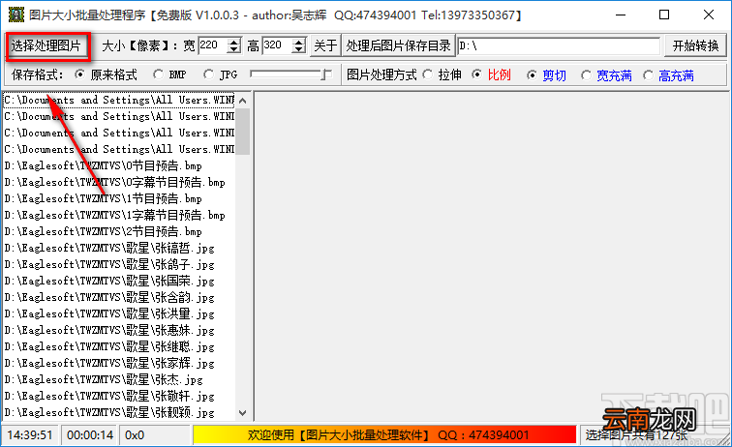This screenshot has width=732, height=447.
Task: Click the application icon in title bar
Action: 15,15
